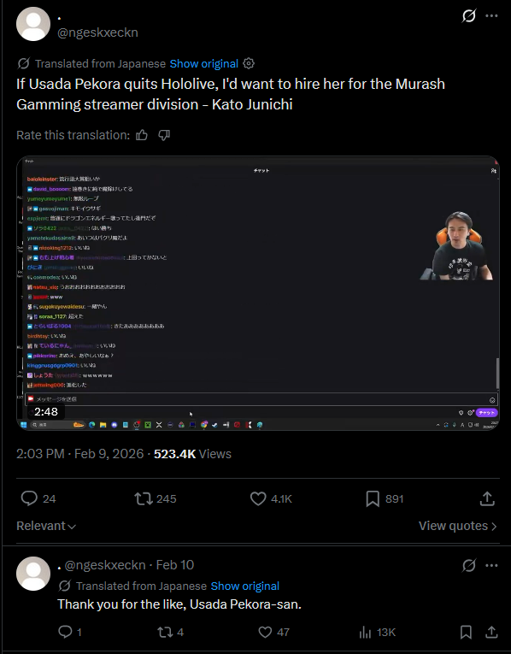This screenshot has width=511, height=654.
Task: Show original text of the reply post
Action: coord(244,586)
